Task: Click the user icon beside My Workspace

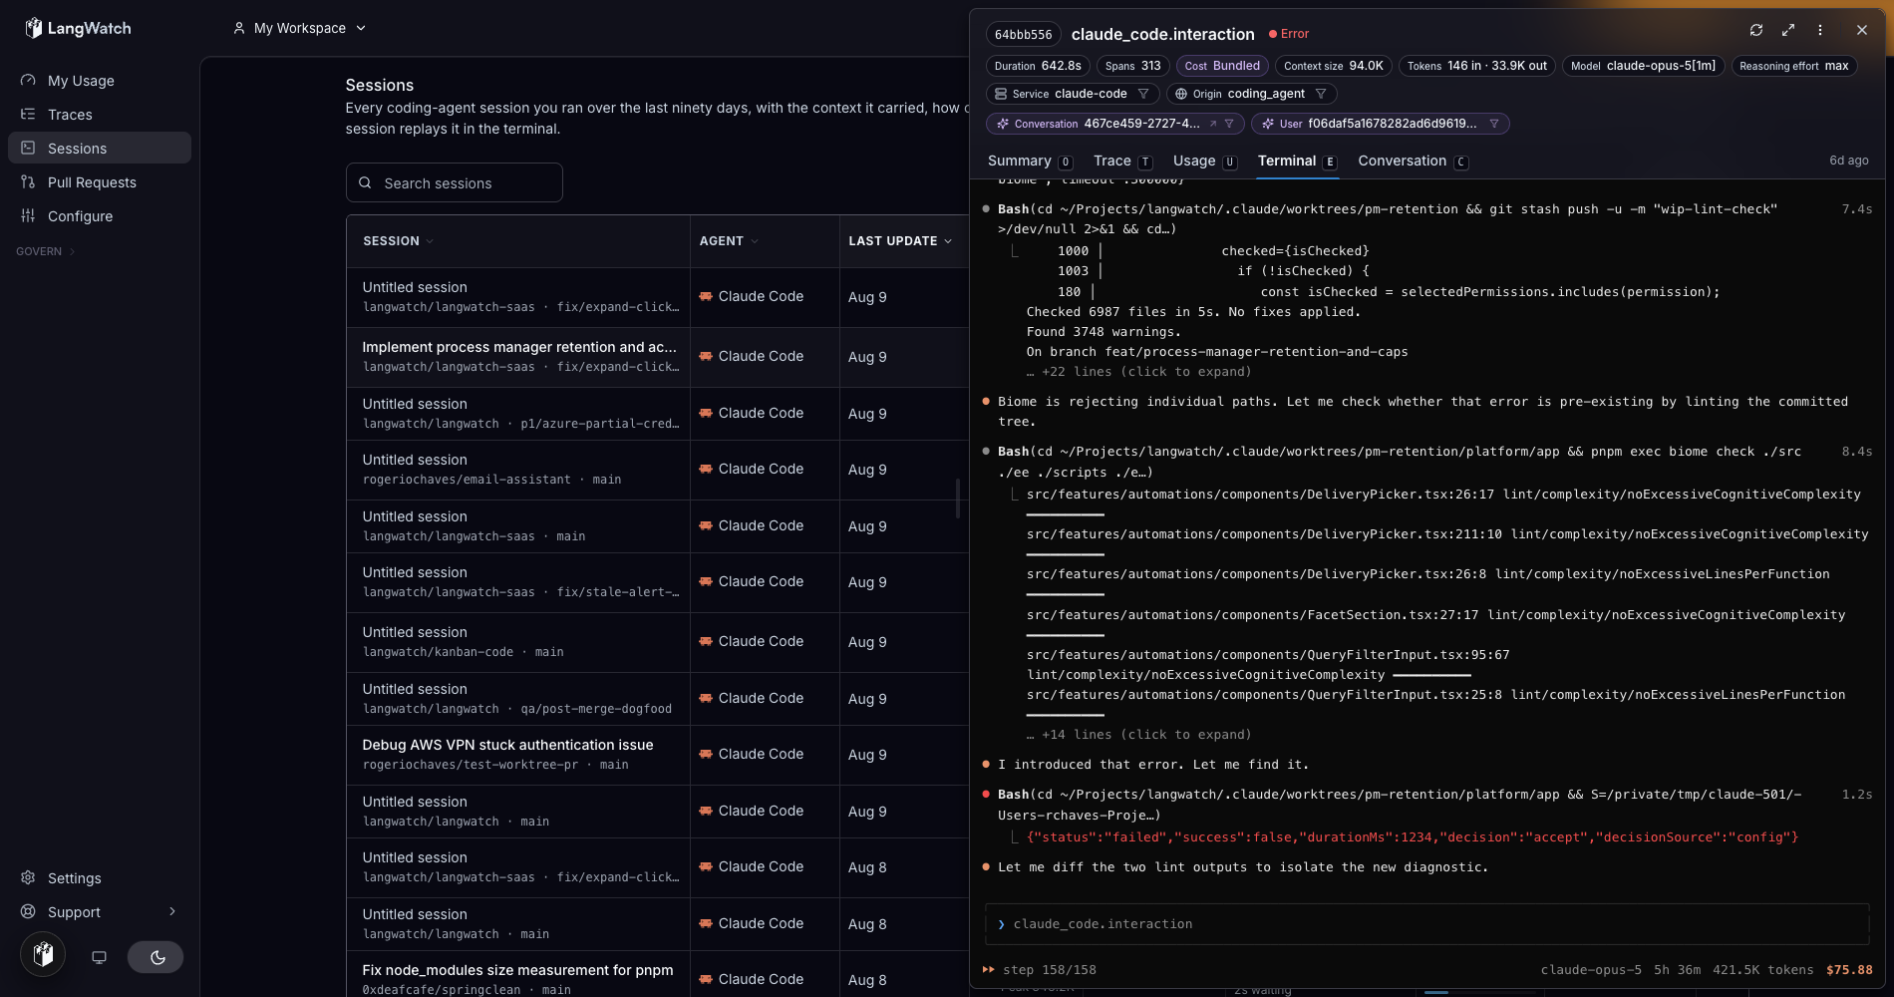Action: point(239,28)
